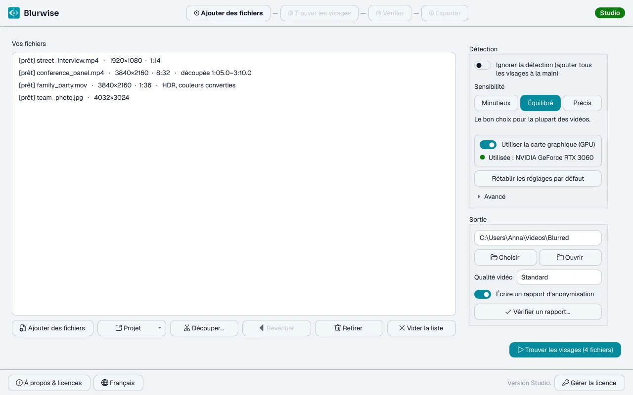633x395 pixels.
Task: Click the trash icon on Retirer
Action: (338, 328)
